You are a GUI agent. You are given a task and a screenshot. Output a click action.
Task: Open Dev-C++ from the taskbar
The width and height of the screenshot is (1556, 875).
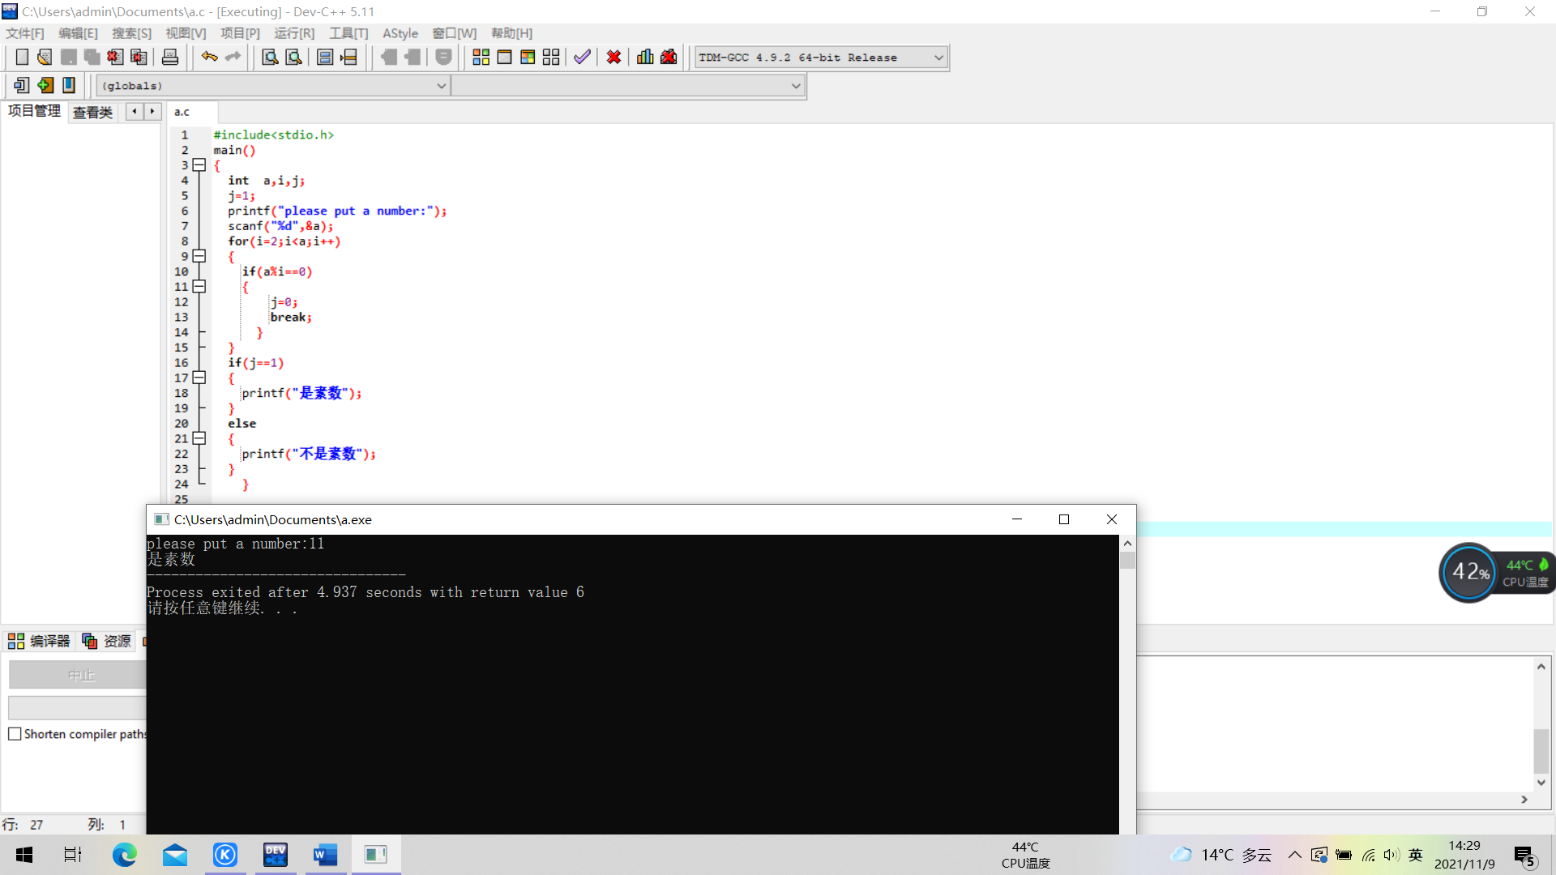point(276,855)
